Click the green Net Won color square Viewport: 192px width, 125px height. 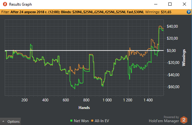pyautogui.click(x=71, y=121)
